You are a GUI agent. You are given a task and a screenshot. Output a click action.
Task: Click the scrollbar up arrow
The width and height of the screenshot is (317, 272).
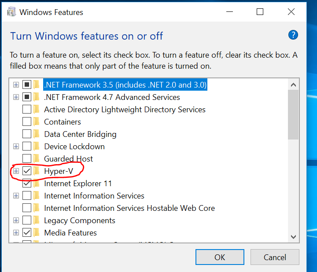[x=293, y=85]
